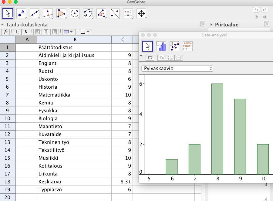Open Move tool submenu arrow

(12, 18)
